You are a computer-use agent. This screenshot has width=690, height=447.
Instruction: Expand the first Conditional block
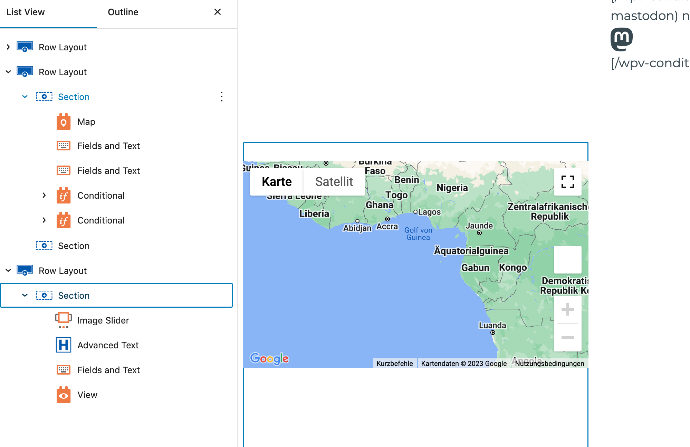coord(44,195)
